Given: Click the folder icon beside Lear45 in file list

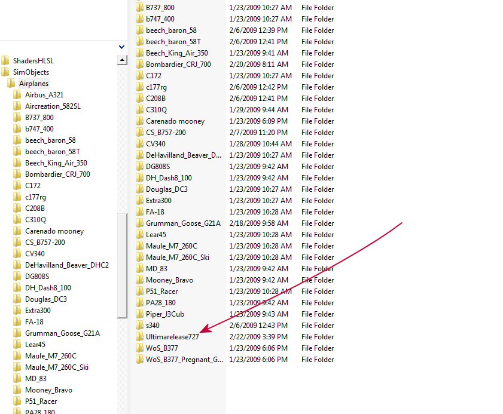Looking at the screenshot, I should (x=139, y=234).
